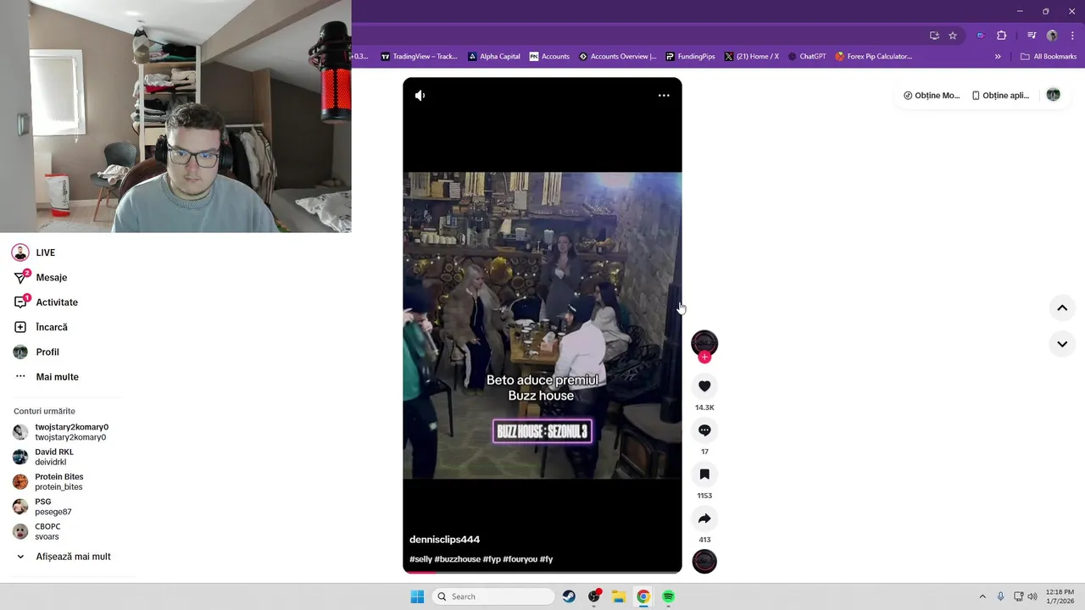Click the video playback area
This screenshot has width=1085, height=610.
[542, 325]
